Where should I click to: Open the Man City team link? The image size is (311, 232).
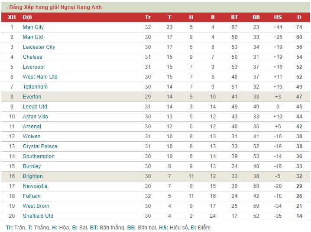click(x=33, y=27)
